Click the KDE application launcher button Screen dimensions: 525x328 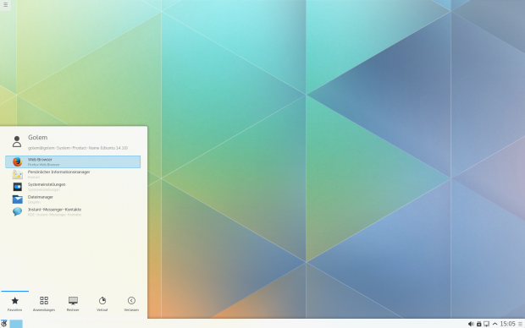(4, 324)
